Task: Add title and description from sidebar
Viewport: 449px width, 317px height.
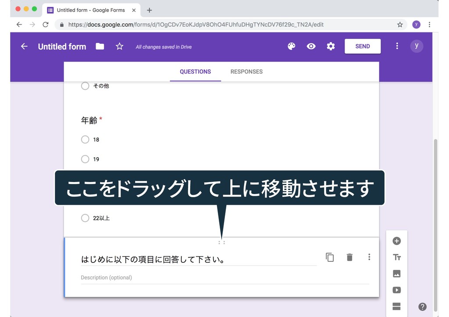Action: pos(396,257)
